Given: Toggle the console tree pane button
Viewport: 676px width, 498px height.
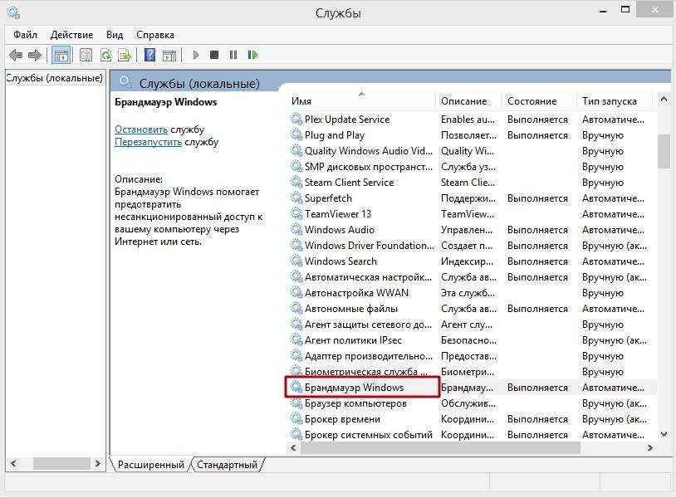Looking at the screenshot, I should (61, 56).
